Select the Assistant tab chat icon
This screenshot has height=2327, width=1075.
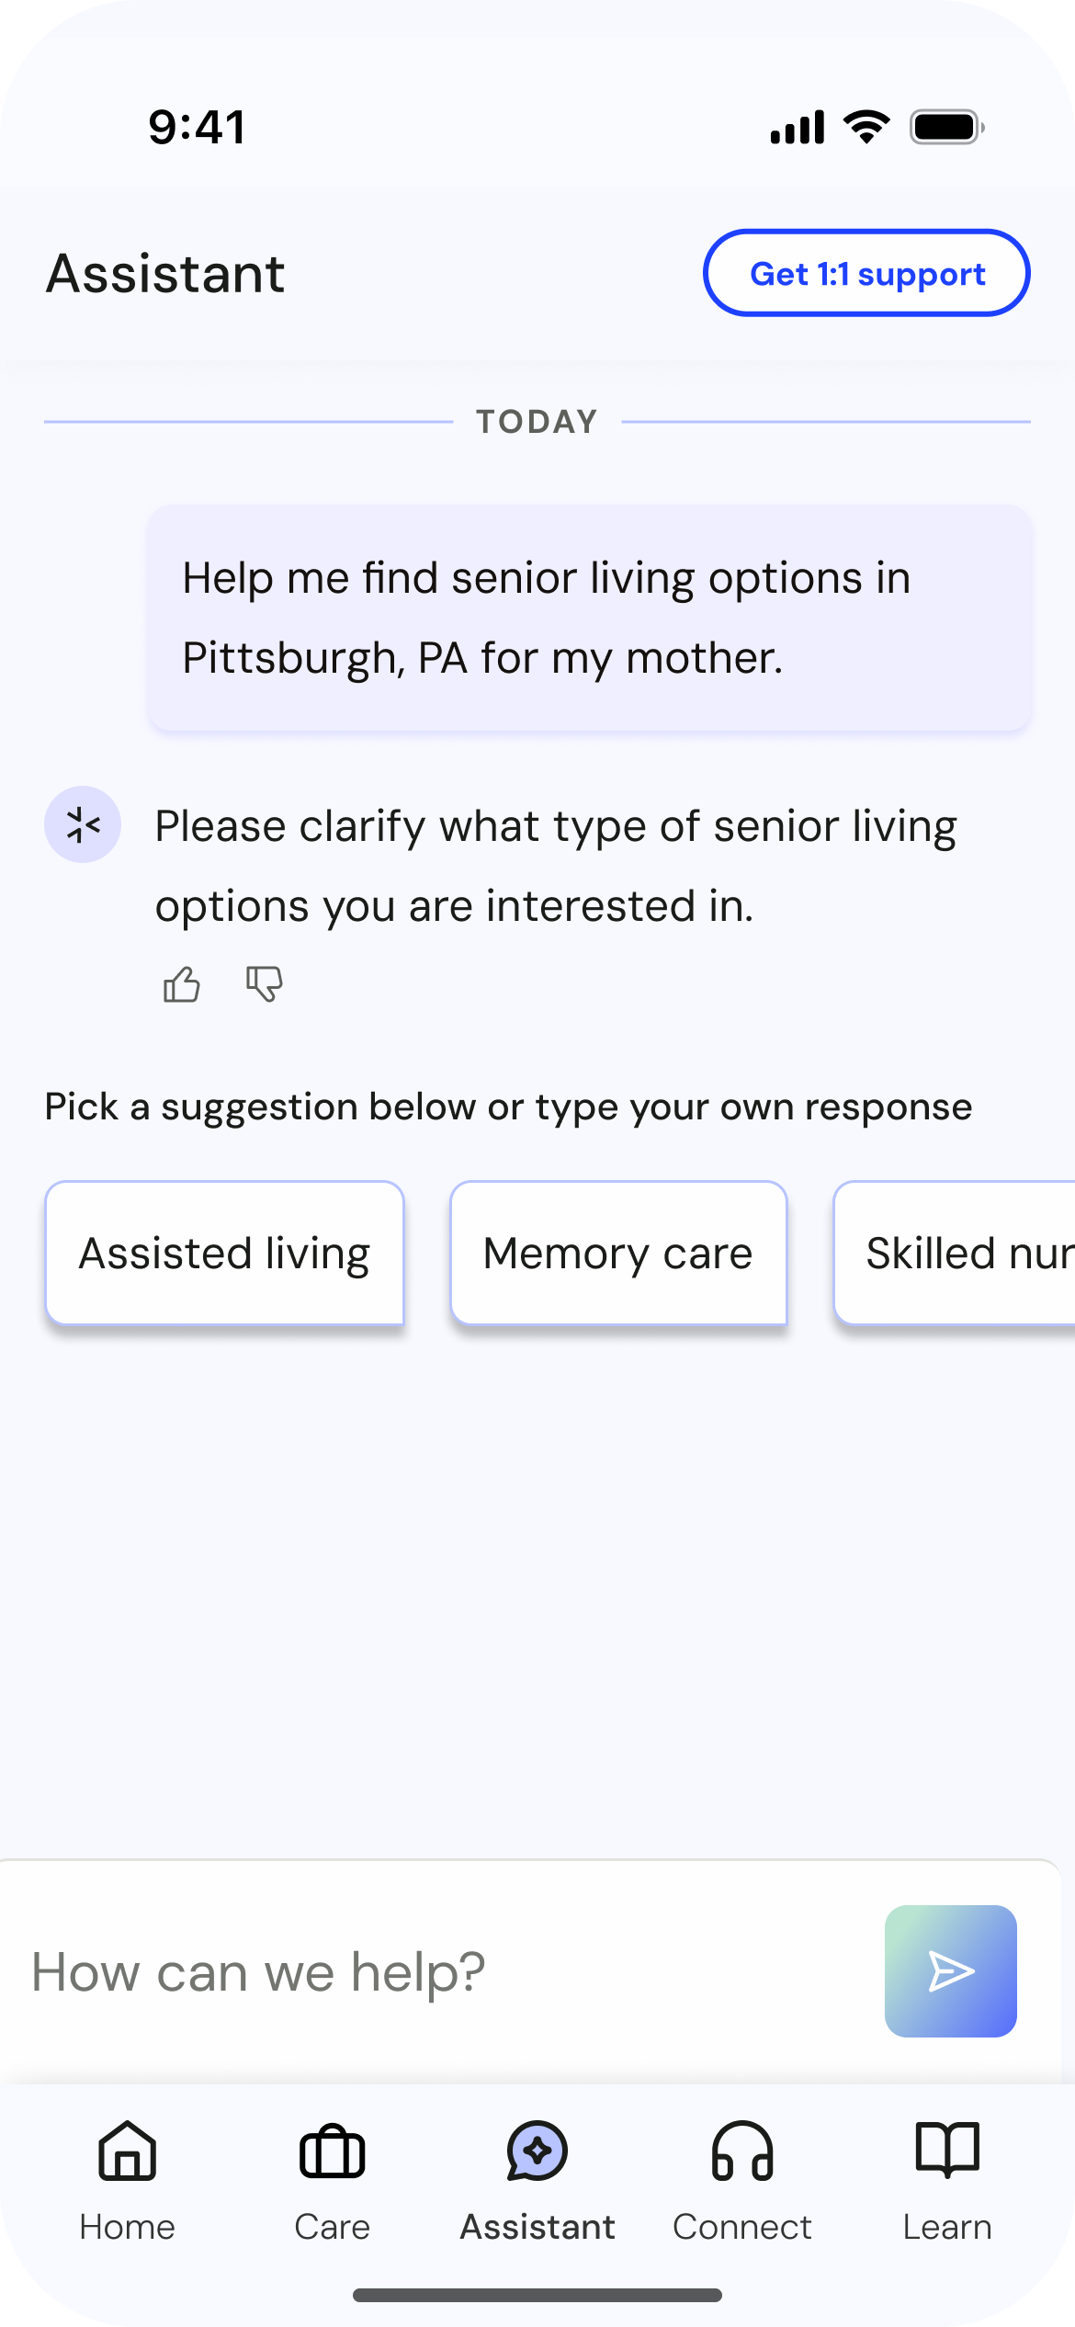pos(537,2151)
